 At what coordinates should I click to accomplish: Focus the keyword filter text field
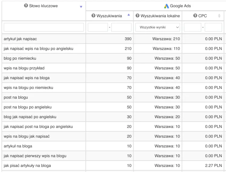(44, 27)
